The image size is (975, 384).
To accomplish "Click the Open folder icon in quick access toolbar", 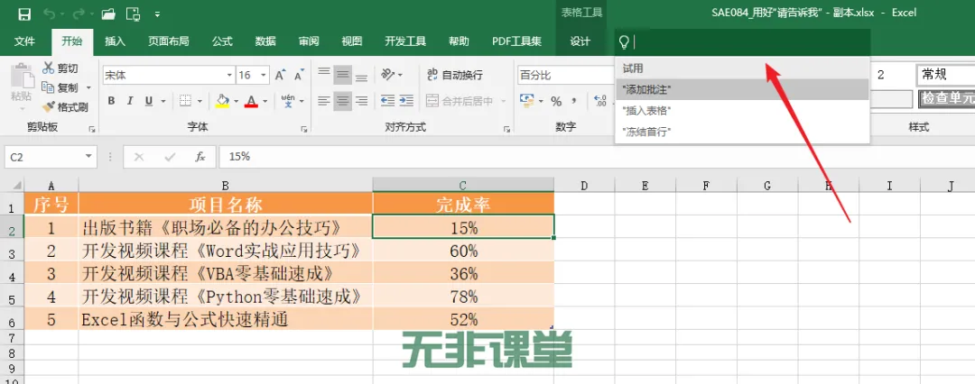I will pyautogui.click(x=108, y=13).
